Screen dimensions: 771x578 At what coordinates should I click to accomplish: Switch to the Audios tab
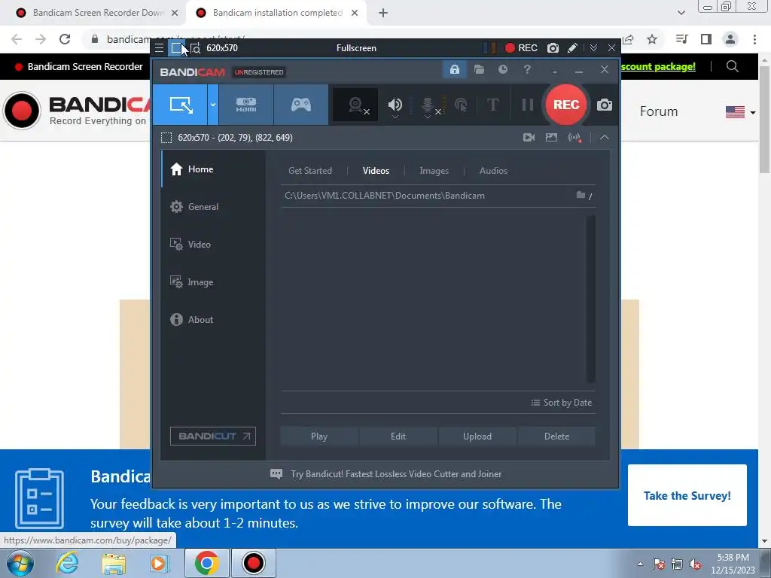click(493, 171)
